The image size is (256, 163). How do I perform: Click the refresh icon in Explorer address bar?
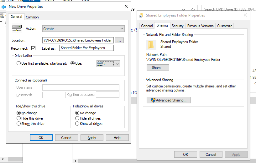coord(193,10)
